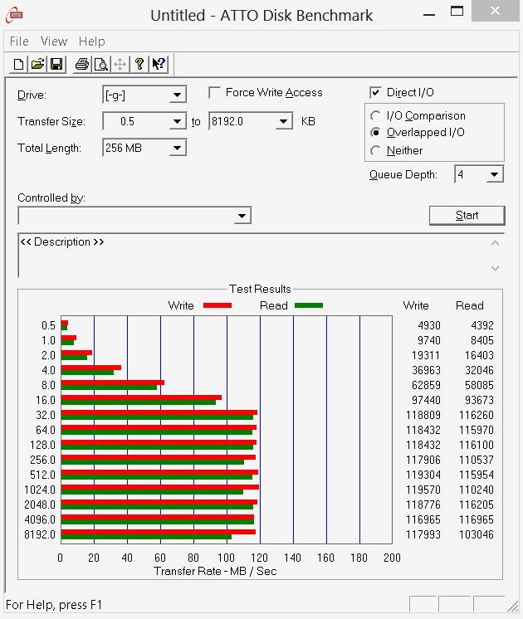Click the Write column header in results
Screen dimensions: 523x619
point(416,305)
